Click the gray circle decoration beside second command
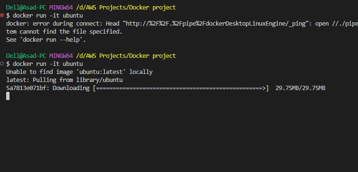Screen dimensions: 358x172 click(2, 63)
